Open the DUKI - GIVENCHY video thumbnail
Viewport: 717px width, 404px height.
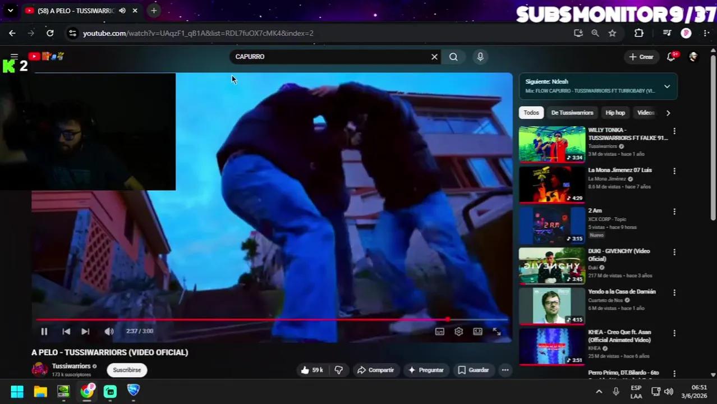(x=551, y=265)
